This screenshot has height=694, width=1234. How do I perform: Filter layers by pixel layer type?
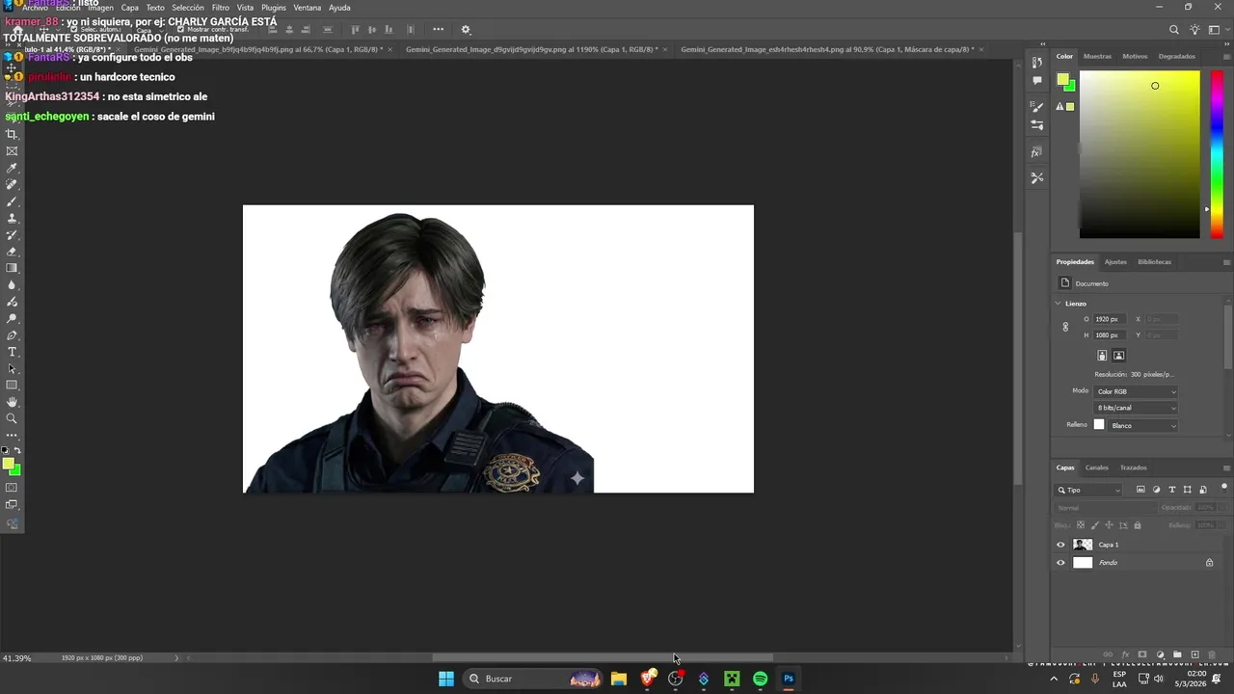[1140, 490]
